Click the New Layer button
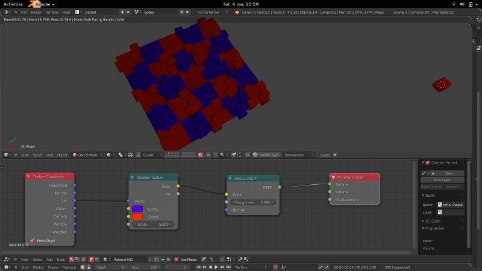This screenshot has width=482, height=271. (442, 180)
